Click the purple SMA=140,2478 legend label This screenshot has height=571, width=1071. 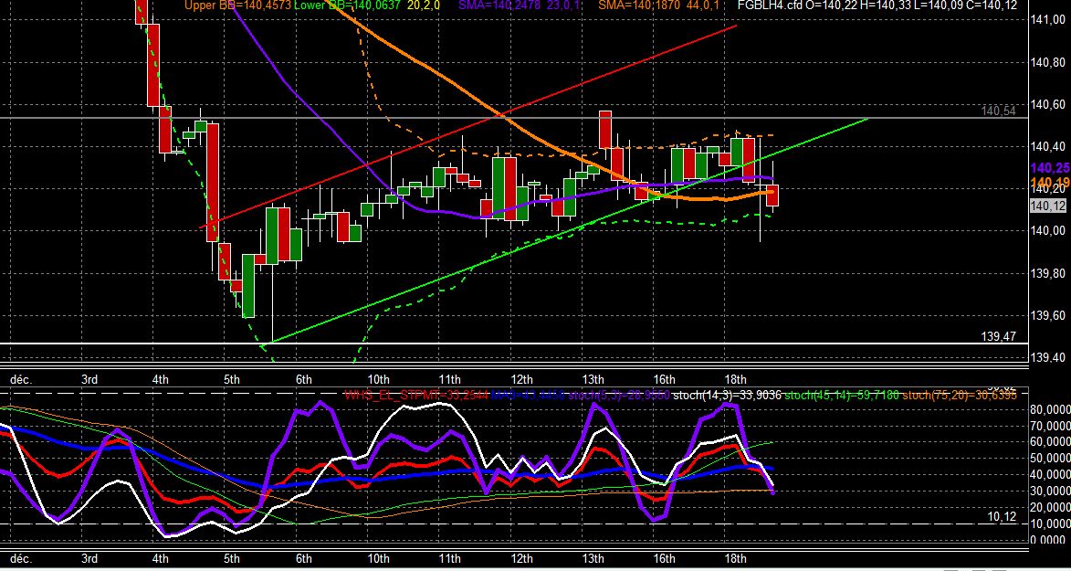[498, 5]
